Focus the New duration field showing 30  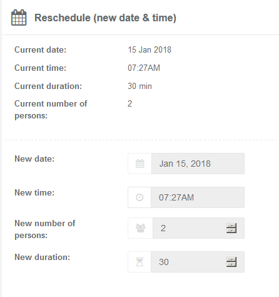point(198,262)
